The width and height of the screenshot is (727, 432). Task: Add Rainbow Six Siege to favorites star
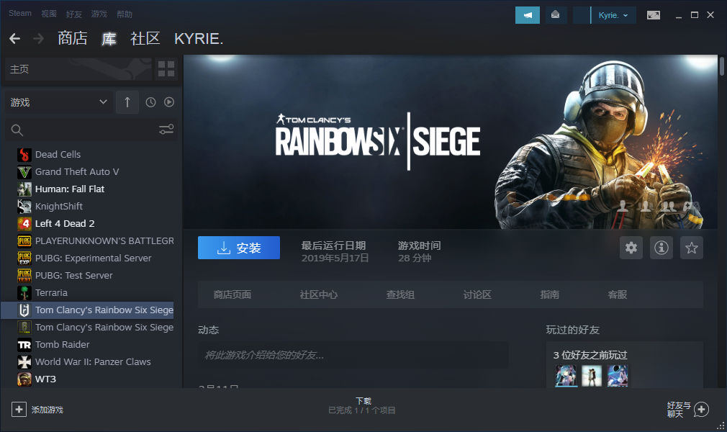[691, 248]
